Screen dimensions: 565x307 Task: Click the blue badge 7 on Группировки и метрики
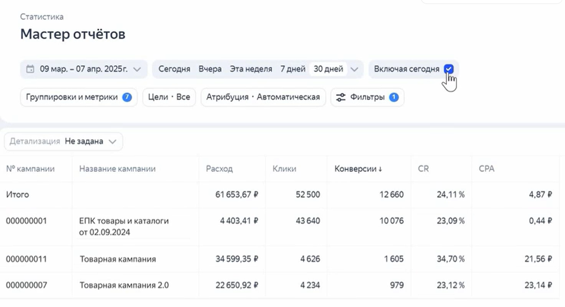(127, 97)
